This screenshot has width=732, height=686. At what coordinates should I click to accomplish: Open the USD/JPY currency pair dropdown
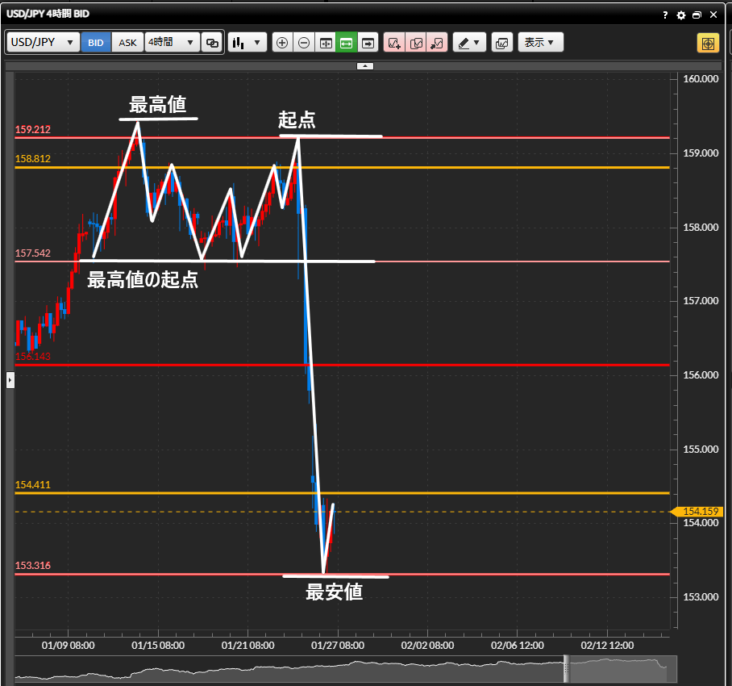click(43, 43)
